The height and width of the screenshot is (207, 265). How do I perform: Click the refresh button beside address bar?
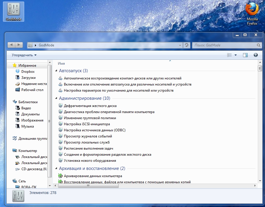pos(187,45)
